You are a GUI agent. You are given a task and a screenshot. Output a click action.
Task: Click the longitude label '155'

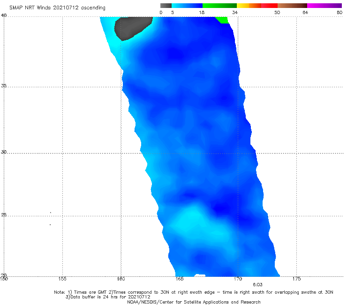(x=62, y=279)
